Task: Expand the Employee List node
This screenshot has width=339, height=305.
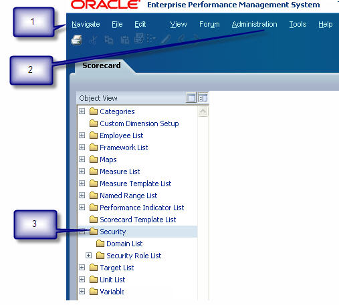Action: (82, 135)
